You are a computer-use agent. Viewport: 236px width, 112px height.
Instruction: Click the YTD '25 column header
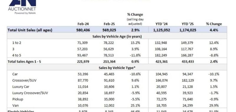coord(188,24)
